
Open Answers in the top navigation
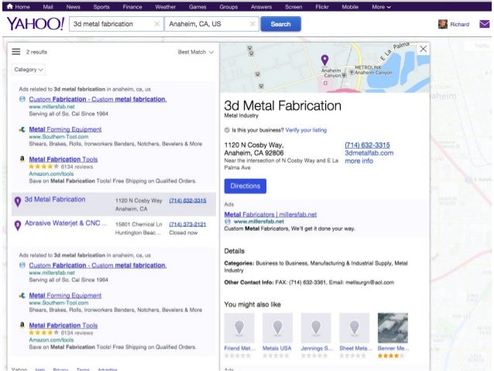point(261,7)
